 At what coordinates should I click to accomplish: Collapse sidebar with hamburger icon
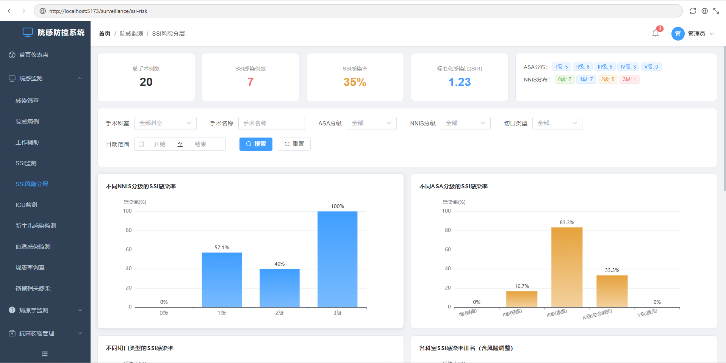(45, 354)
